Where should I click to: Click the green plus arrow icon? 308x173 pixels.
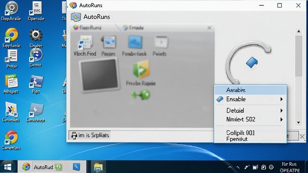click(x=141, y=95)
